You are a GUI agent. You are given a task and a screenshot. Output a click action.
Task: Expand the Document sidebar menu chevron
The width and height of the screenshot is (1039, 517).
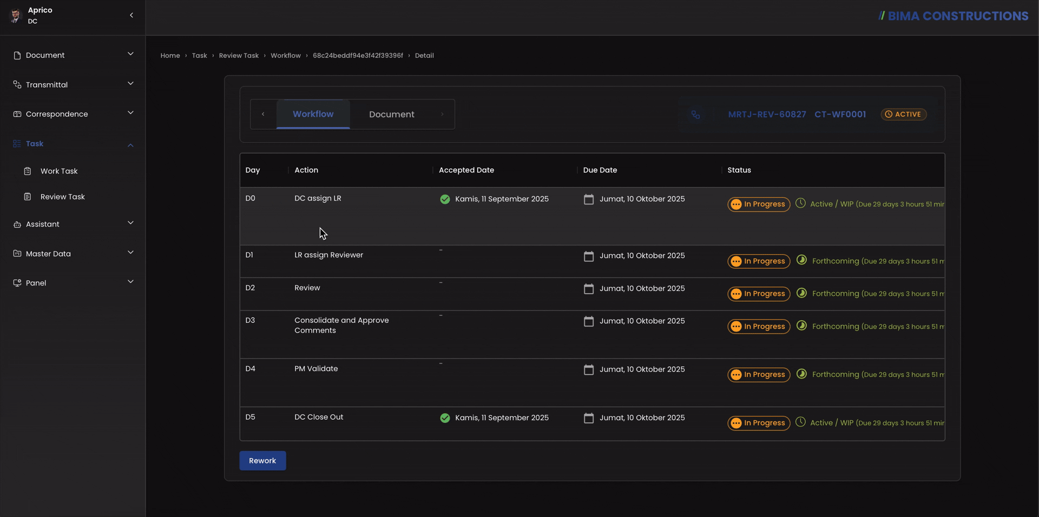(x=130, y=54)
